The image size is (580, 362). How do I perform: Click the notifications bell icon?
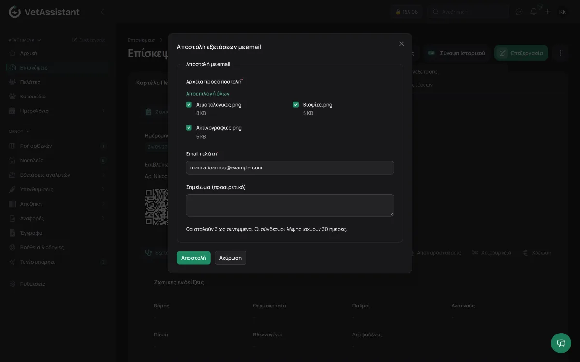click(534, 12)
